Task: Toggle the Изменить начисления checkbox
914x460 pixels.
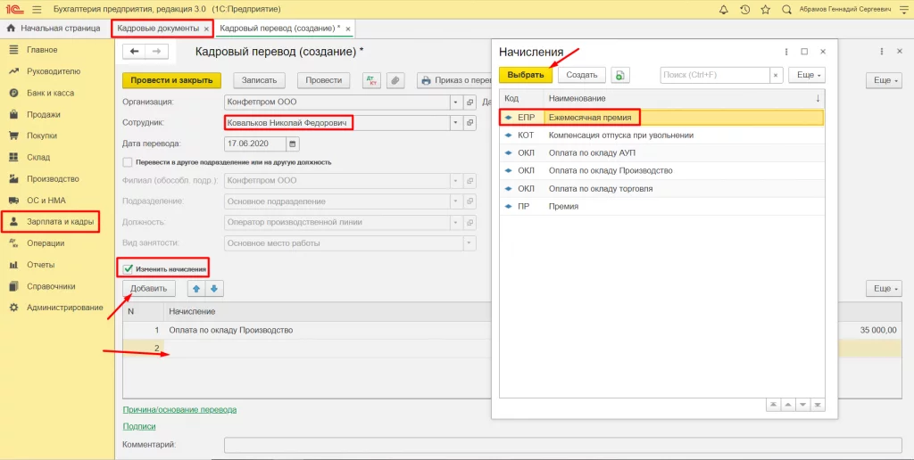Action: (x=129, y=268)
